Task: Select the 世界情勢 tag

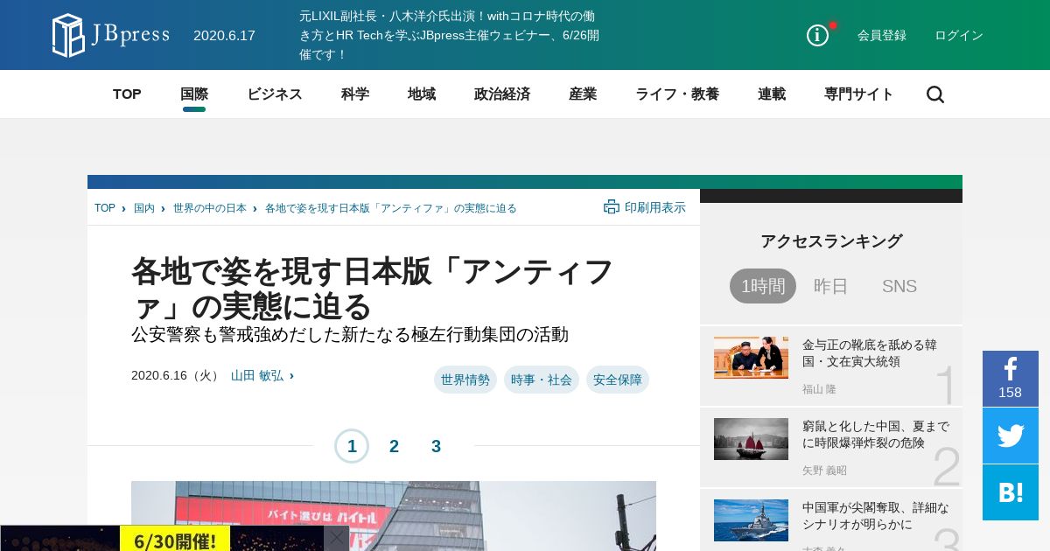Action: pos(465,380)
